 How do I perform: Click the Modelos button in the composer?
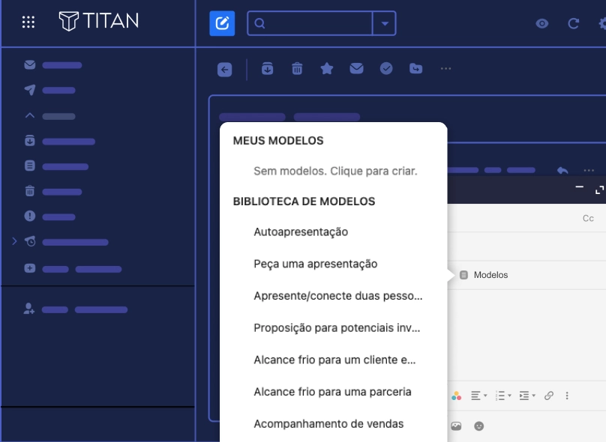coord(484,275)
